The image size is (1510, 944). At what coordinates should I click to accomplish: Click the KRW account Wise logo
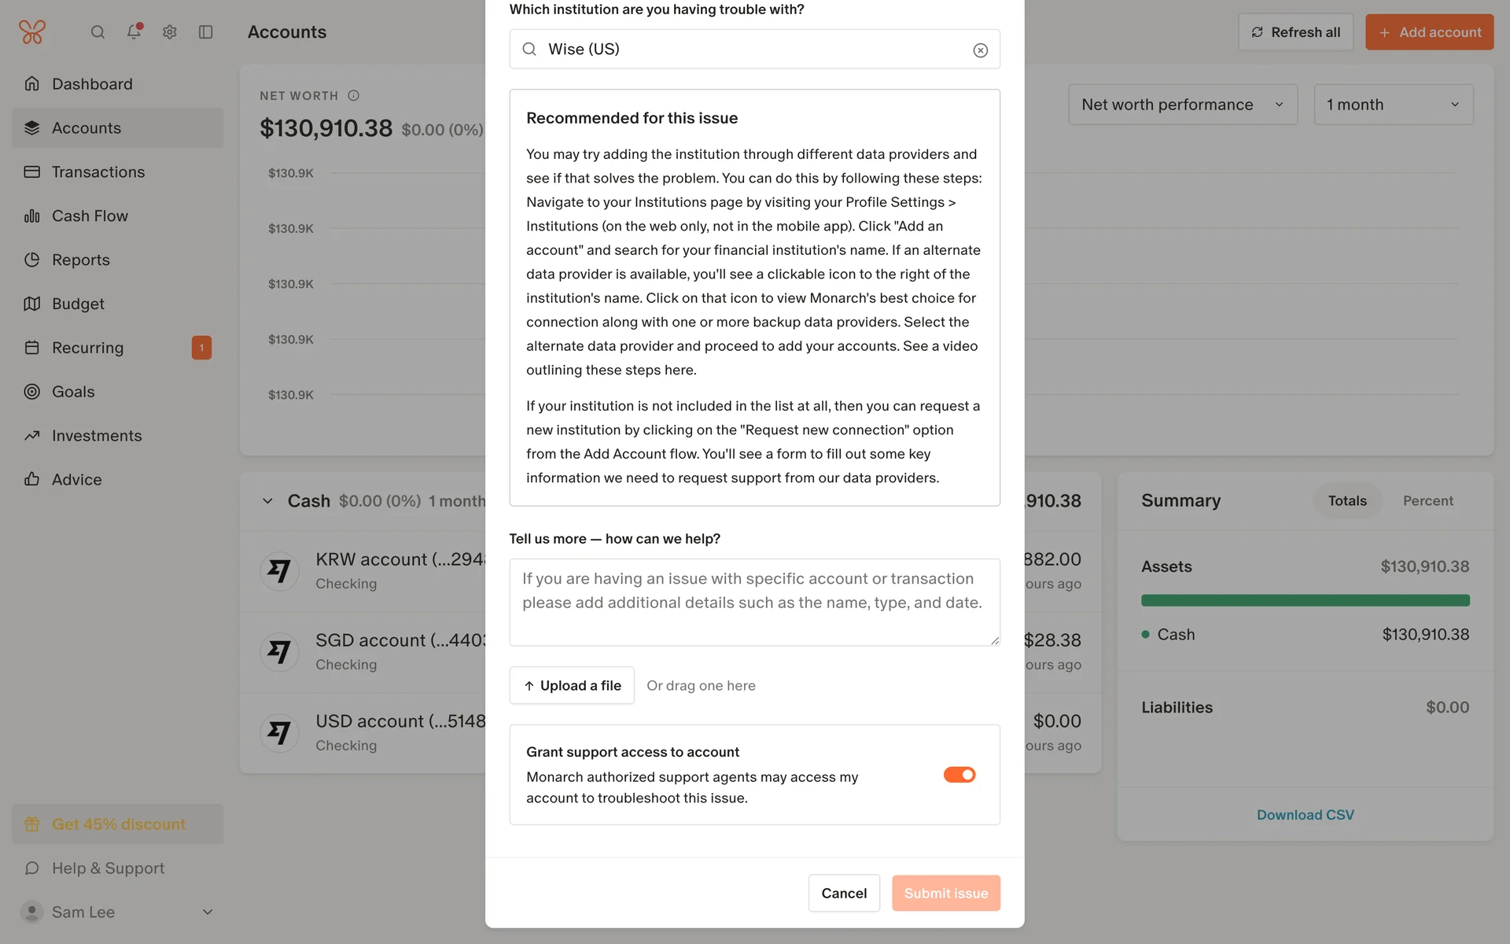(x=279, y=570)
